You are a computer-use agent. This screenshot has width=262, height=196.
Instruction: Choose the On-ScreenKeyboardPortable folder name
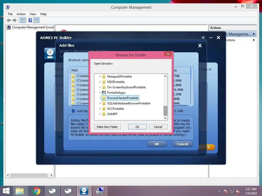coord(126,87)
